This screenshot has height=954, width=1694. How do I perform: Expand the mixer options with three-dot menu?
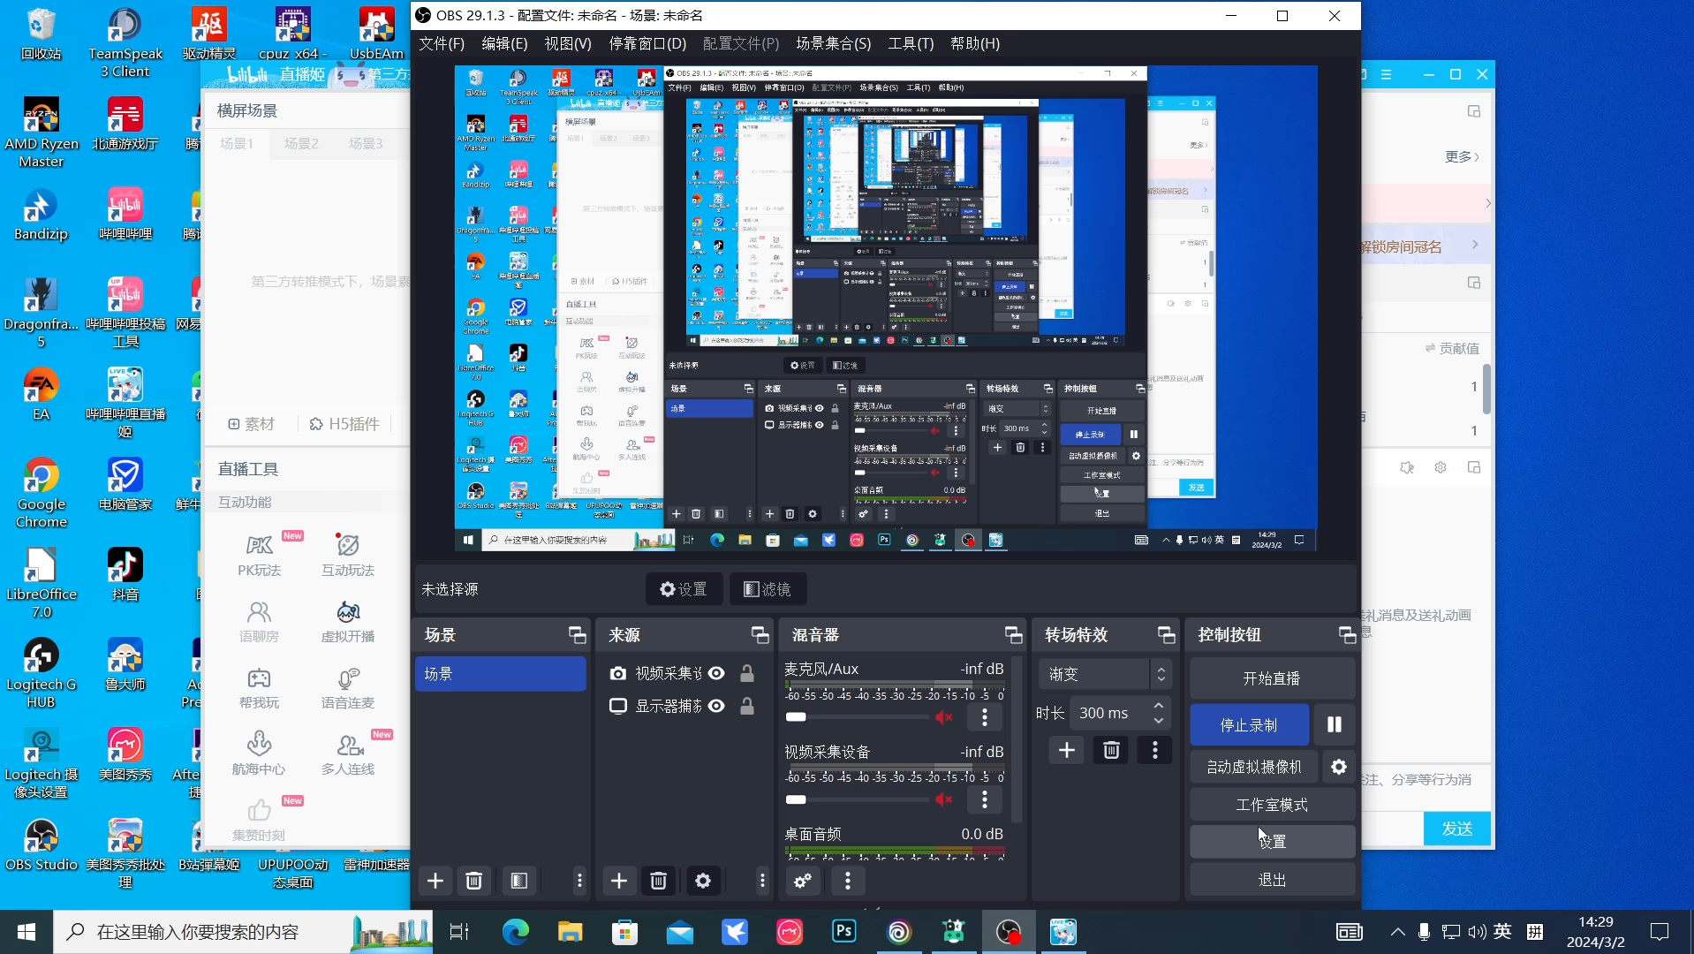click(847, 881)
